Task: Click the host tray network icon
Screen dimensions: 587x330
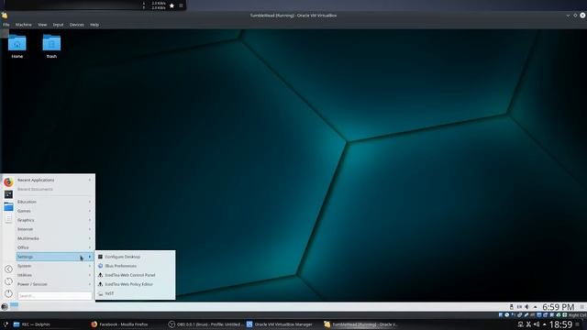Action: (520, 324)
